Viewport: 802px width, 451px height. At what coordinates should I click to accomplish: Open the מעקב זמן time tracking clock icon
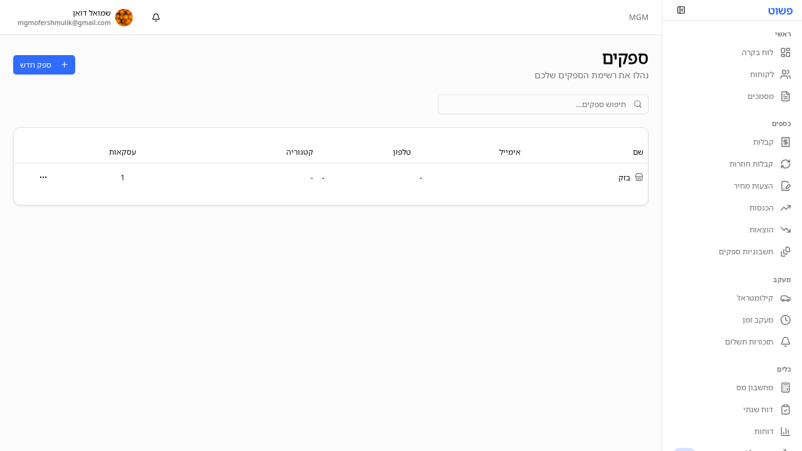click(786, 319)
